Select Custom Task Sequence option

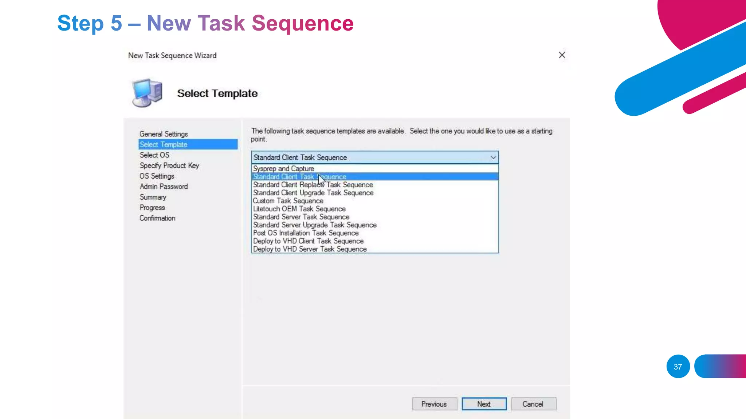pyautogui.click(x=288, y=201)
